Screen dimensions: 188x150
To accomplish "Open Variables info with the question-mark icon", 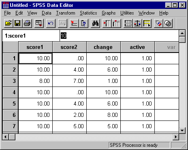I will coord(83,23).
